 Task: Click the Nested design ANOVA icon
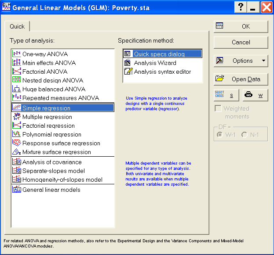(x=17, y=80)
